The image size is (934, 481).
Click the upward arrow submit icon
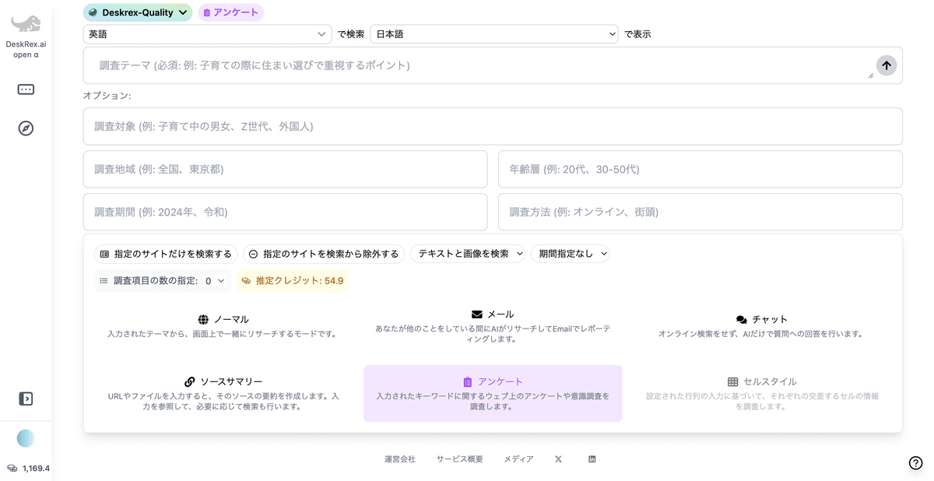coord(886,65)
